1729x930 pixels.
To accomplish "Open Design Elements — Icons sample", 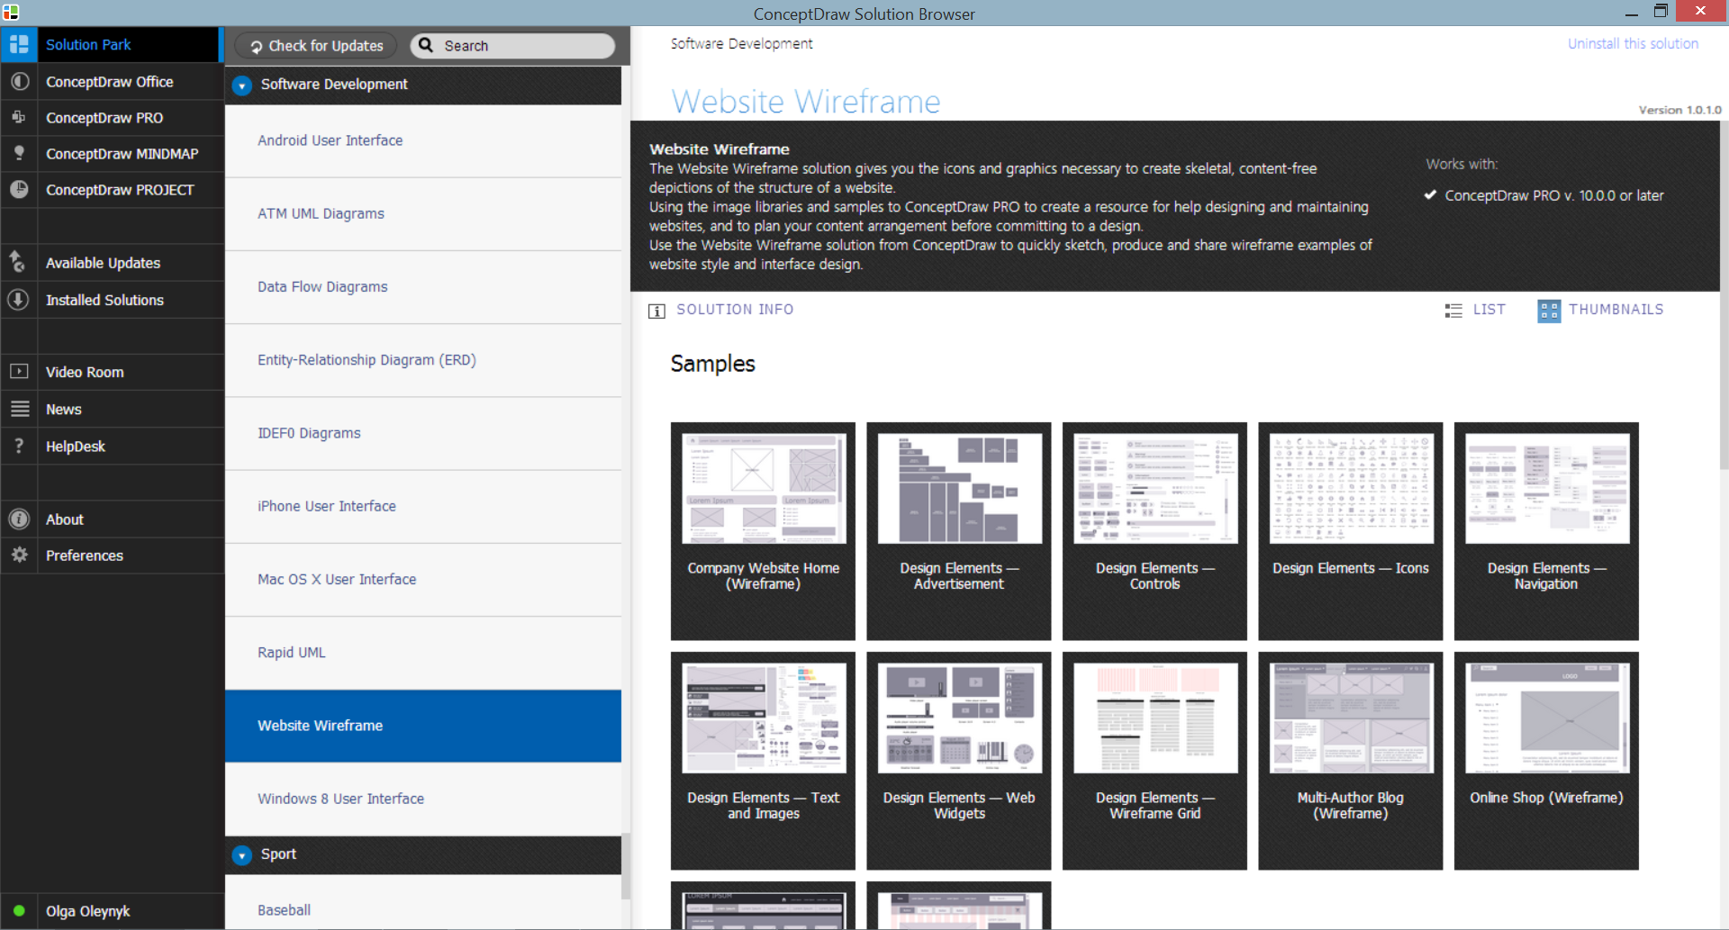I will [1351, 531].
